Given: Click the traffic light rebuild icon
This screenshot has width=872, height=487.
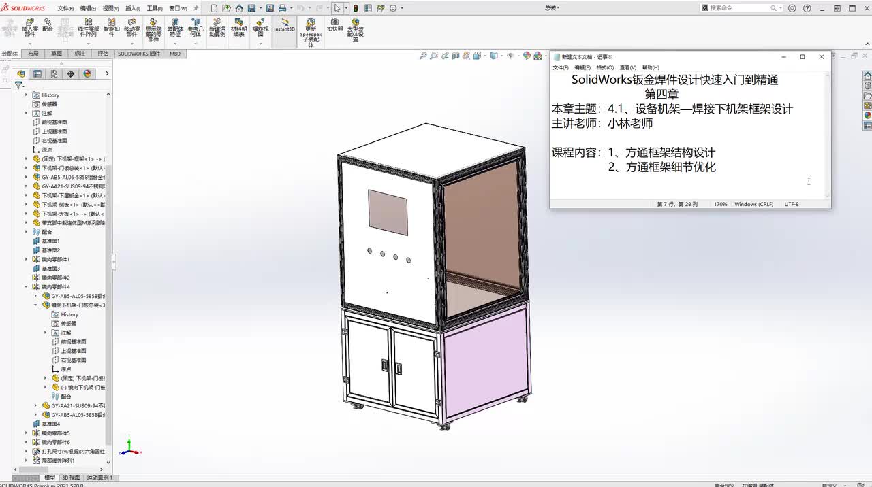Looking at the screenshot, I should click(355, 8).
